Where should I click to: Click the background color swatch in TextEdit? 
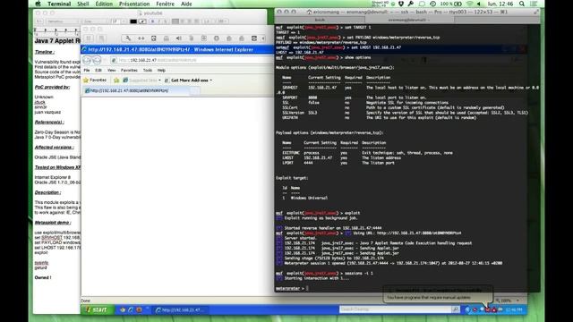pyautogui.click(x=142, y=21)
